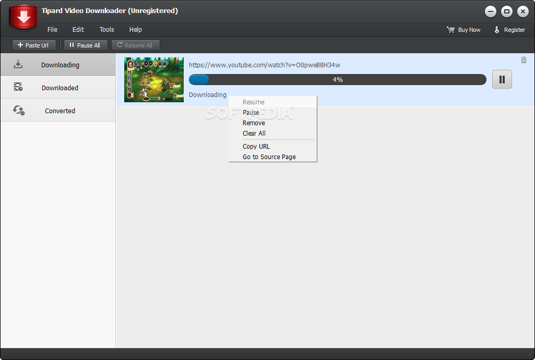
Task: Click the greyed-out Resume menu entry
Action: (x=272, y=102)
